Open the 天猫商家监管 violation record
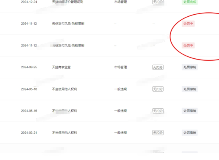This screenshot has height=160, width=219. (61, 67)
